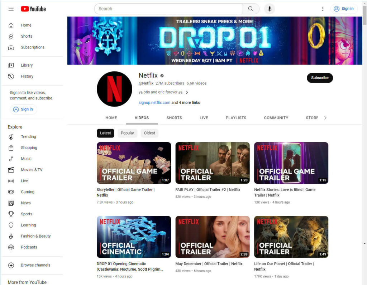Image resolution: width=367 pixels, height=285 pixels.
Task: Click the YouTube logo
Action: click(33, 9)
